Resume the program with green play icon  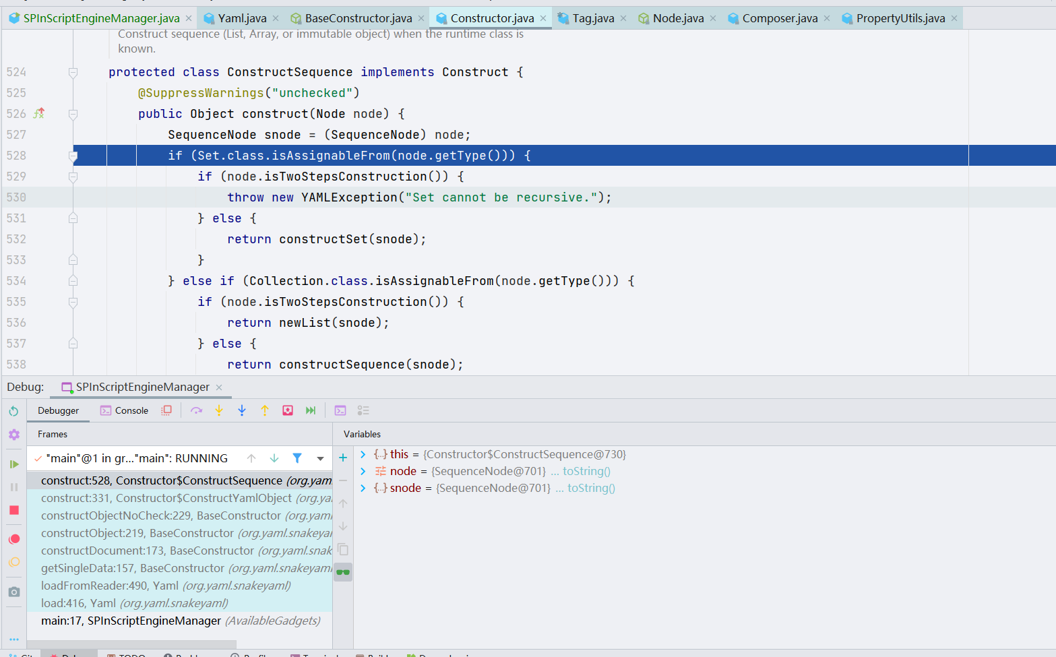pyautogui.click(x=14, y=464)
